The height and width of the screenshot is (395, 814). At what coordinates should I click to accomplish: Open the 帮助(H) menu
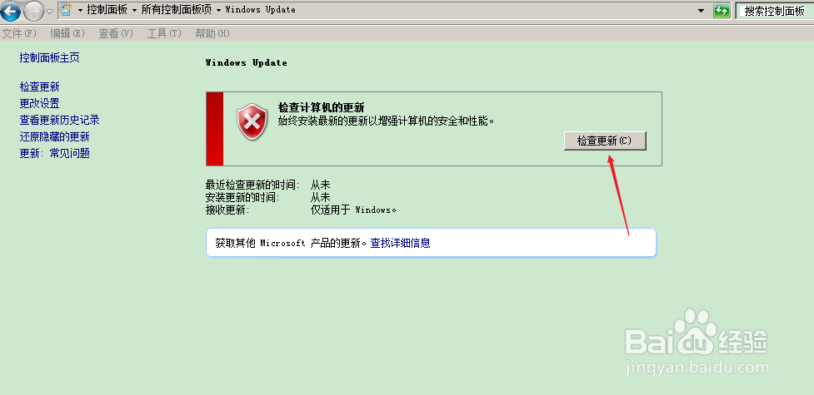[212, 33]
